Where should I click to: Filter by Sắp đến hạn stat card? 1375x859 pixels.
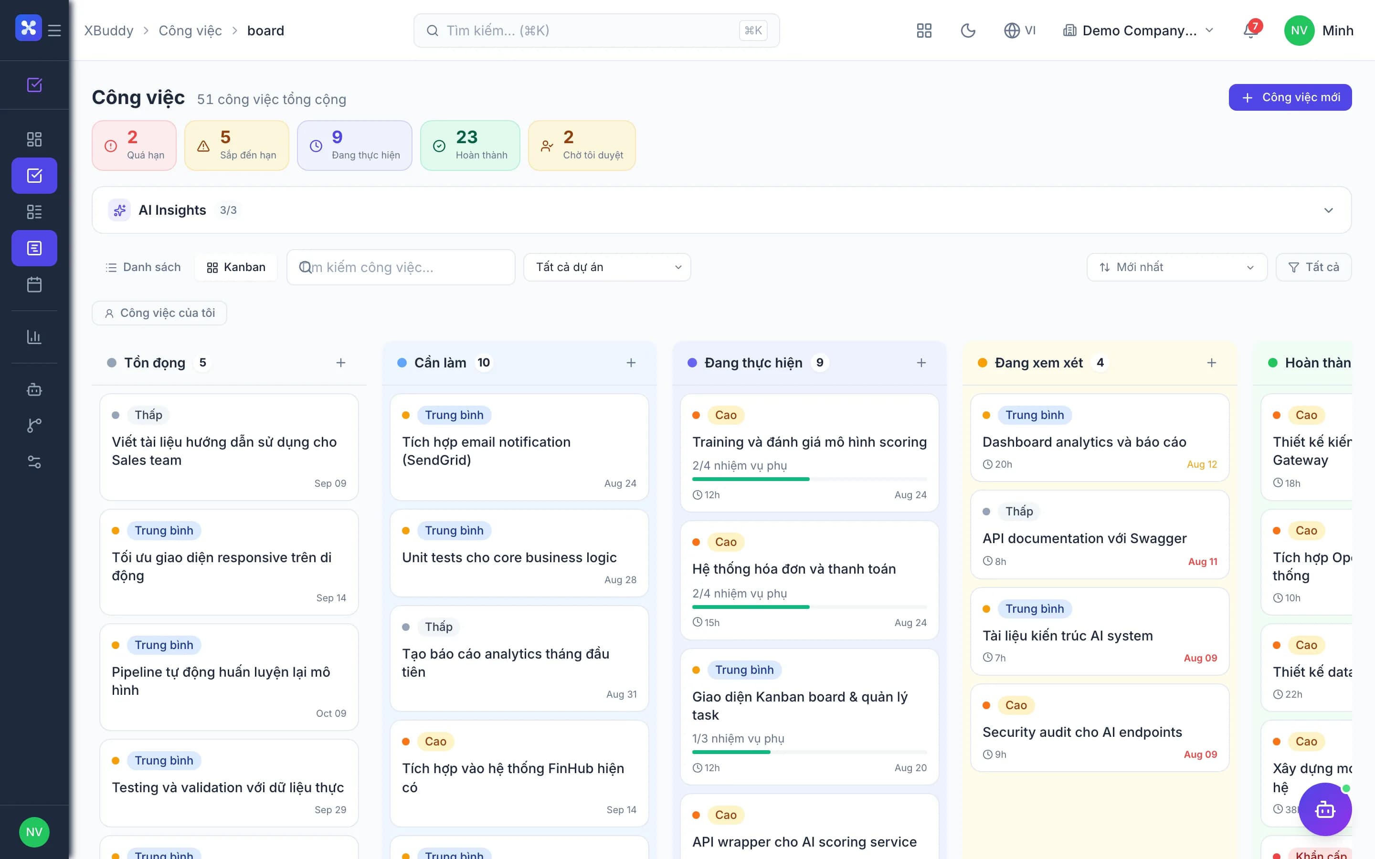236,146
